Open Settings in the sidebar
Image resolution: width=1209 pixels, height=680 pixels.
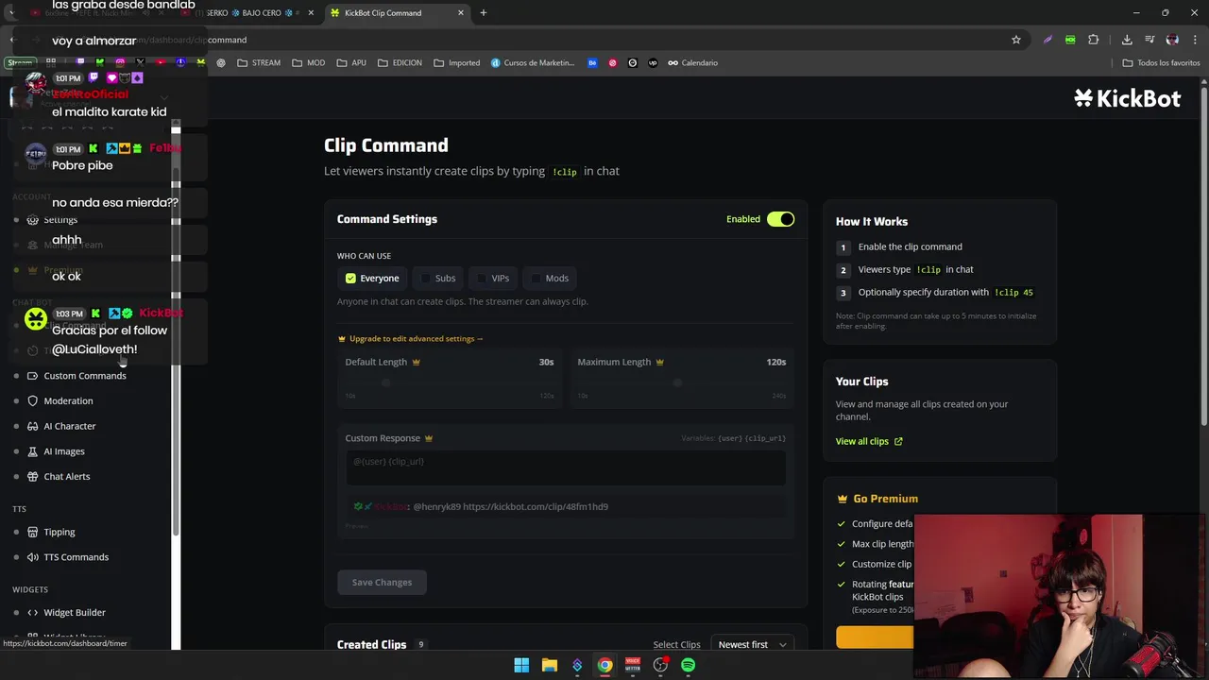[60, 219]
